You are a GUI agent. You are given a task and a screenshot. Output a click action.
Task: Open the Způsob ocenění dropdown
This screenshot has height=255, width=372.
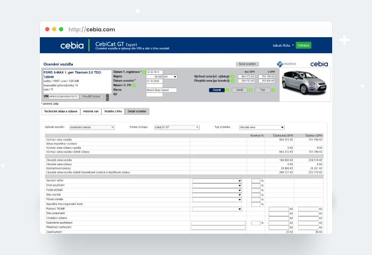(92, 127)
